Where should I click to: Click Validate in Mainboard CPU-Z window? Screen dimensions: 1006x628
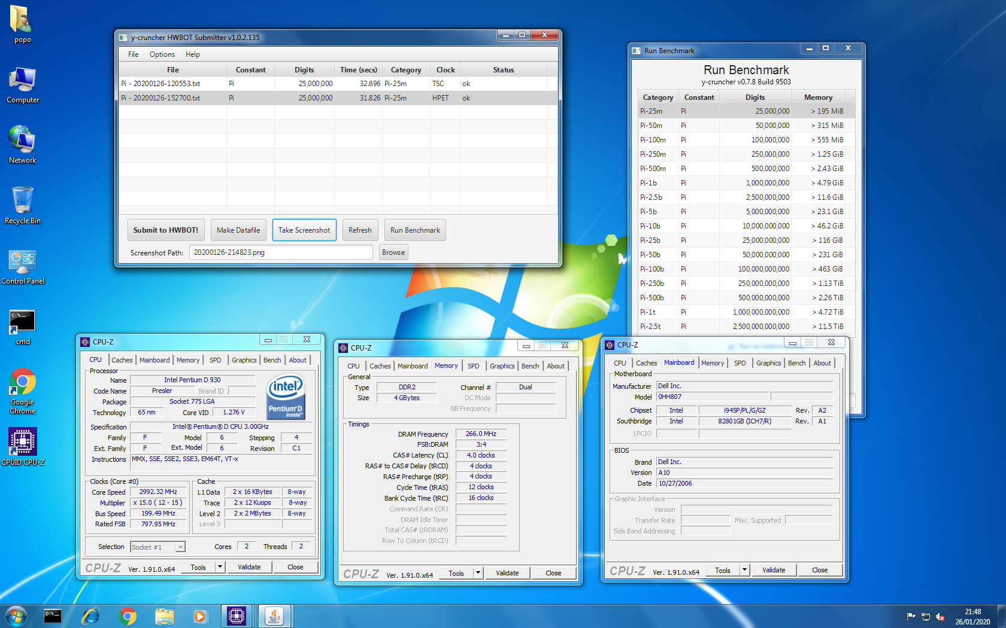coord(774,570)
